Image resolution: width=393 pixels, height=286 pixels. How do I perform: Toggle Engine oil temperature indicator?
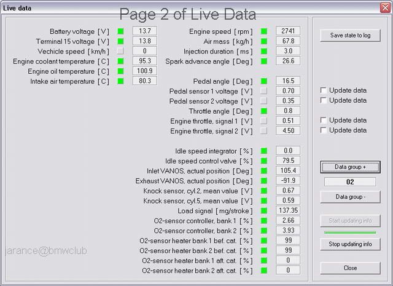[x=120, y=71]
